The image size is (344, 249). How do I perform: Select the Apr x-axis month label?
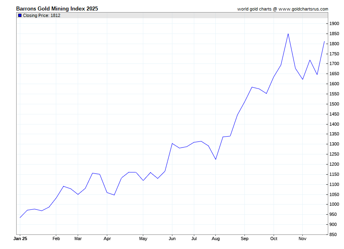[x=107, y=238]
